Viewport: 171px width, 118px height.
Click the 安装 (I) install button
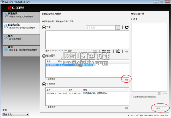pos(160,108)
